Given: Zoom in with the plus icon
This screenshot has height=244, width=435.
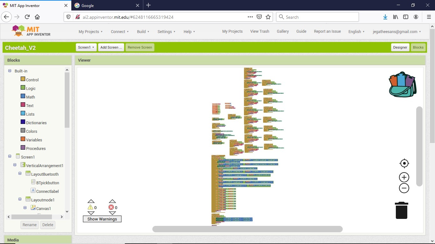Looking at the screenshot, I should click(404, 177).
